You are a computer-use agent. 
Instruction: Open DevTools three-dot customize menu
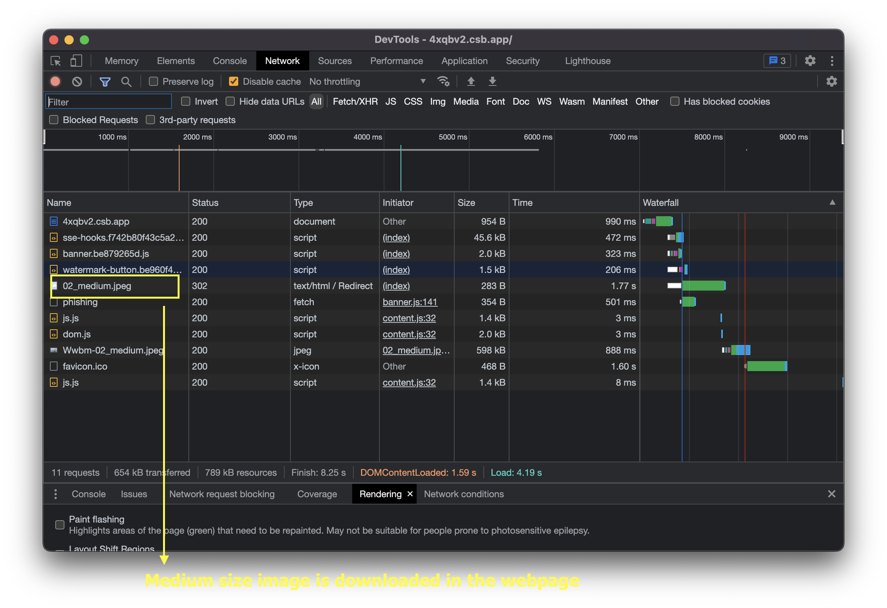[x=832, y=61]
